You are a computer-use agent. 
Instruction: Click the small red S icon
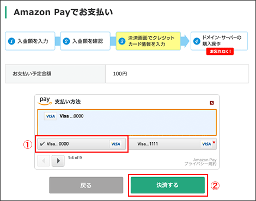(x=212, y=103)
